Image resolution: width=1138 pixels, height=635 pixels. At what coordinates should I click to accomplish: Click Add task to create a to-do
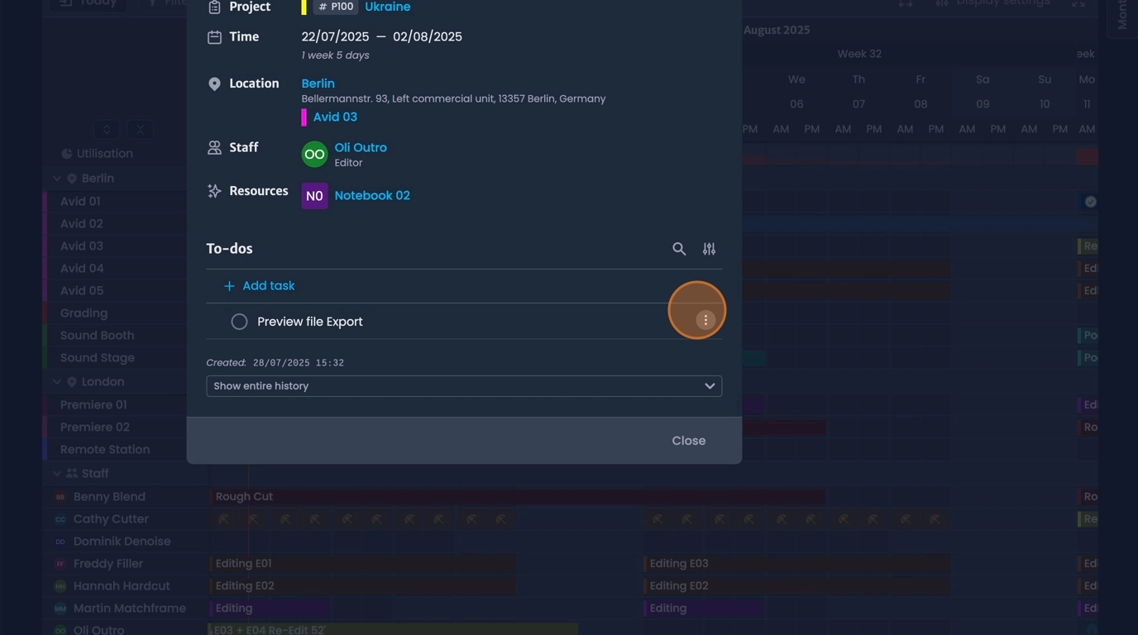pyautogui.click(x=260, y=285)
